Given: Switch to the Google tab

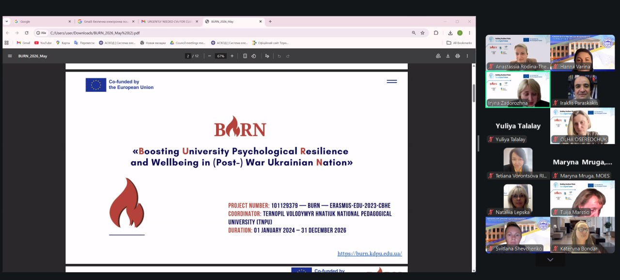Looking at the screenshot, I should pos(42,21).
